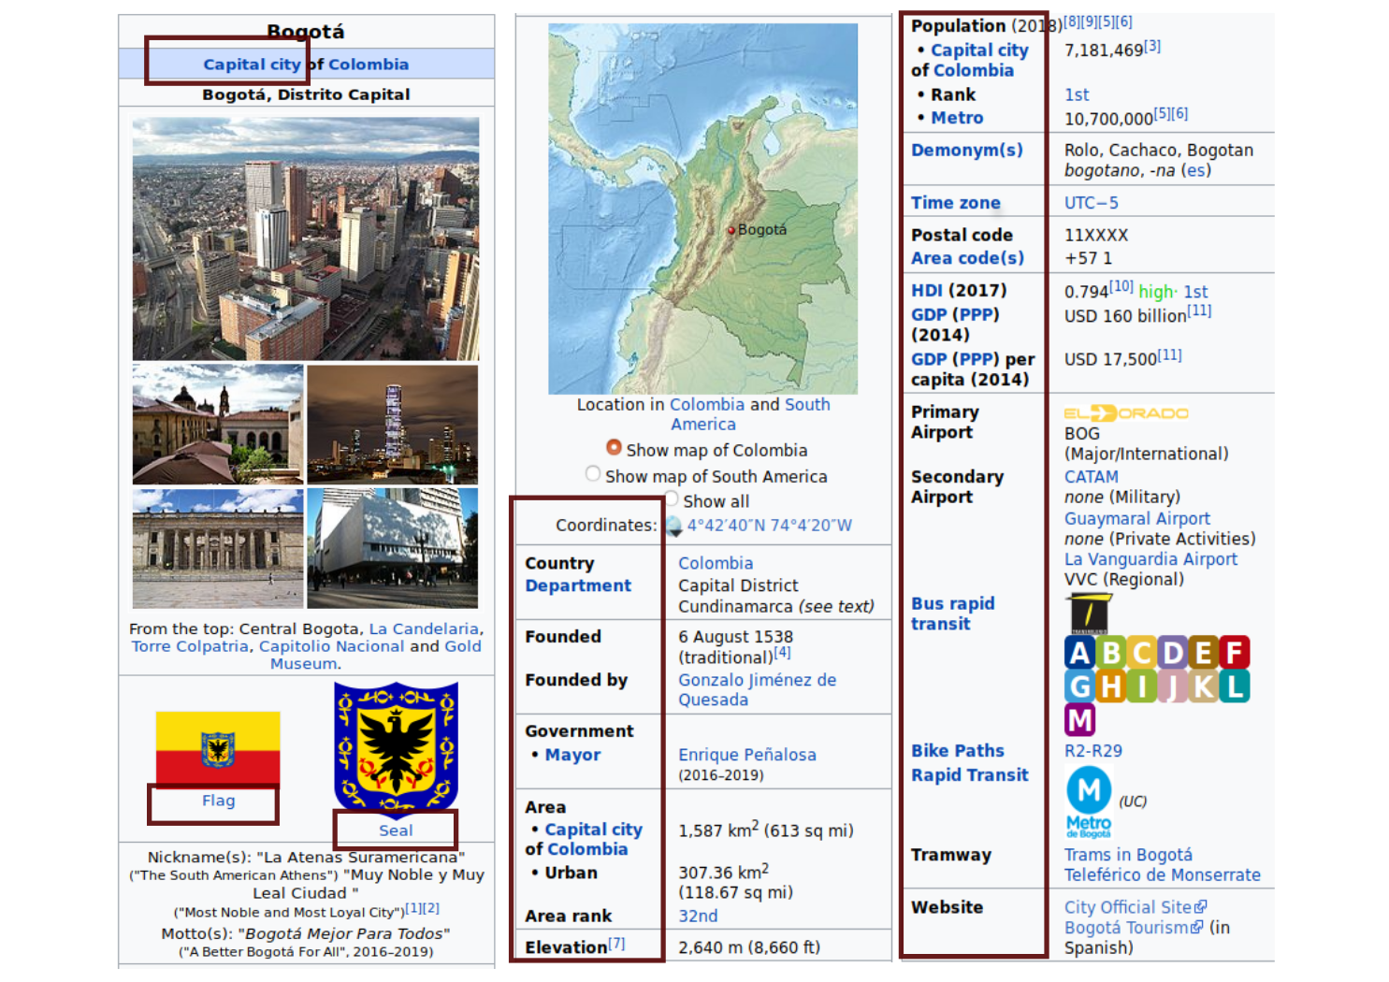The height and width of the screenshot is (982, 1389).
Task: Click the TransMilenio route A icon
Action: click(x=1079, y=653)
